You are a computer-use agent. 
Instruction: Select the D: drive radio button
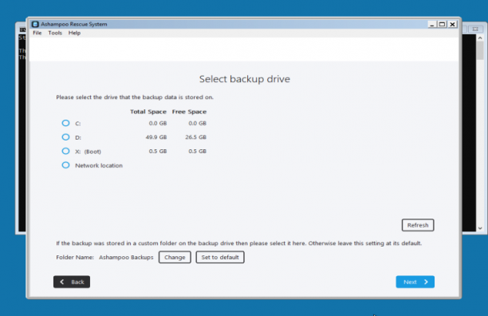tap(65, 137)
